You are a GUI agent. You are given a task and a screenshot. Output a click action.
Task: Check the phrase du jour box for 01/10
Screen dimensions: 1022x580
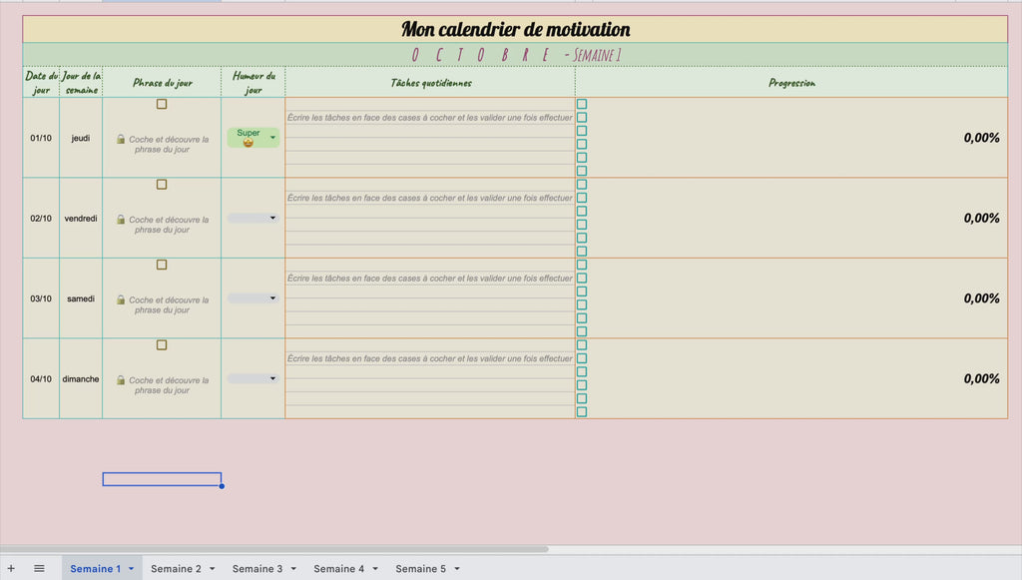point(162,104)
